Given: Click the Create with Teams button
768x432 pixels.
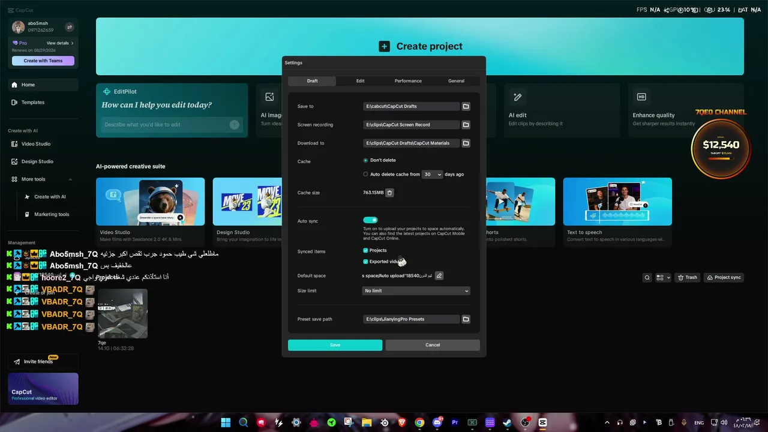Looking at the screenshot, I should point(43,61).
